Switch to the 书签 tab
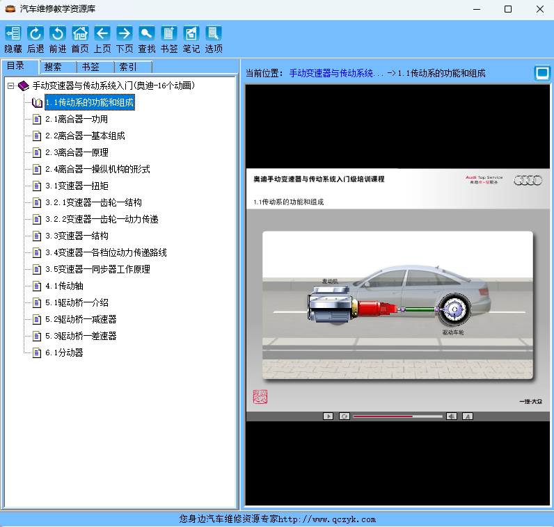 (x=96, y=67)
